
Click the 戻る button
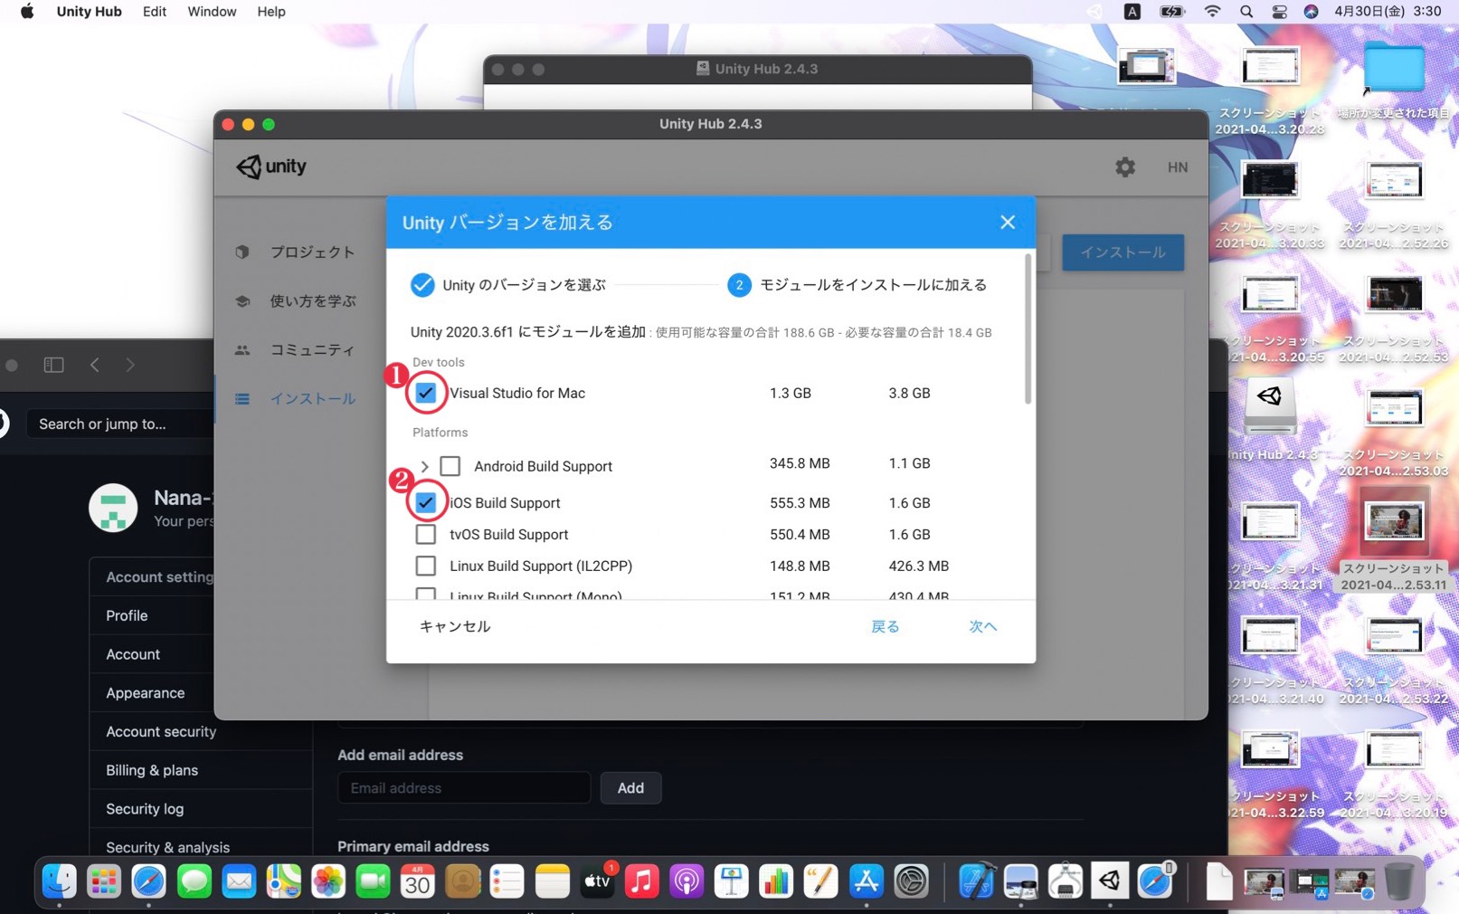(885, 626)
